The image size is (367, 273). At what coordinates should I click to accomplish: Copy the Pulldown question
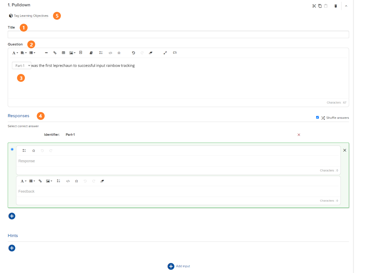coord(320,6)
